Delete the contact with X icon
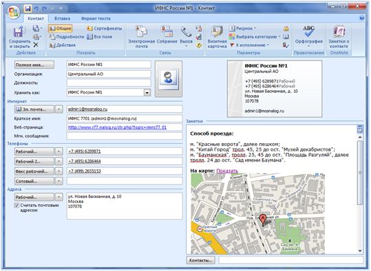 click(36, 45)
